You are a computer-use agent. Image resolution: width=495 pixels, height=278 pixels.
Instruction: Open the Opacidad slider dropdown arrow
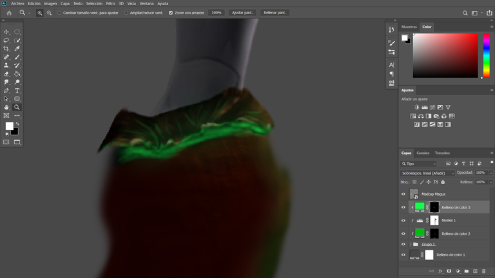coord(490,172)
